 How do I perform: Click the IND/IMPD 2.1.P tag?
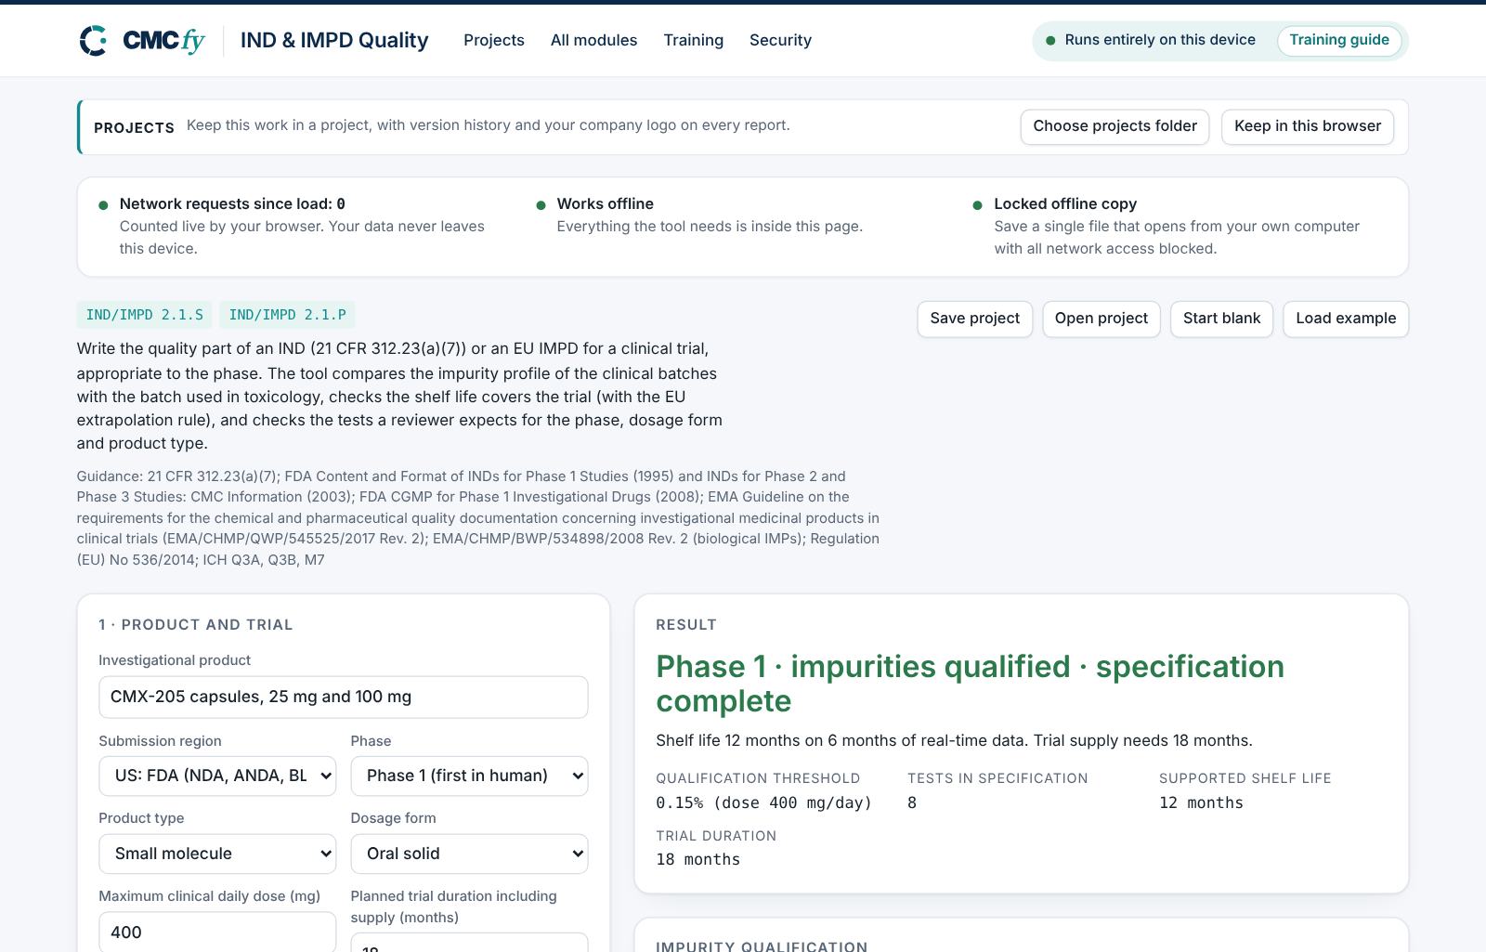[287, 315]
